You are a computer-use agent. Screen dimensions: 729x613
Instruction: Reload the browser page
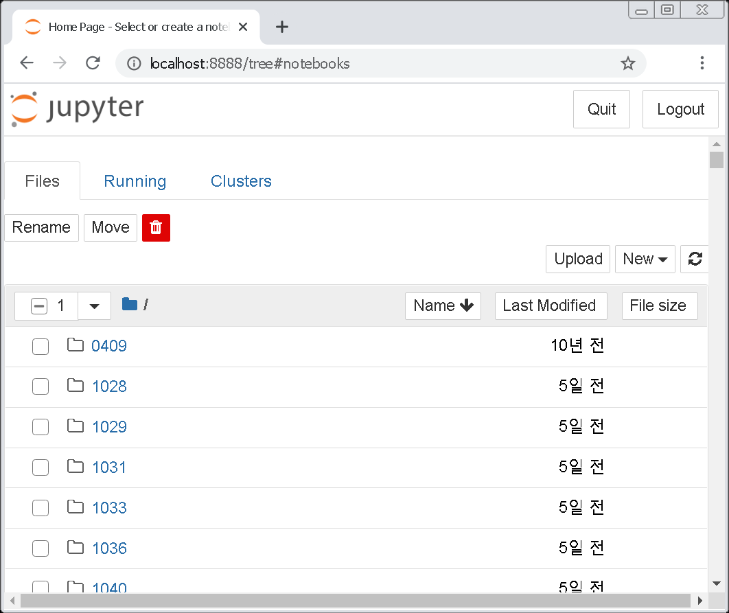tap(93, 62)
